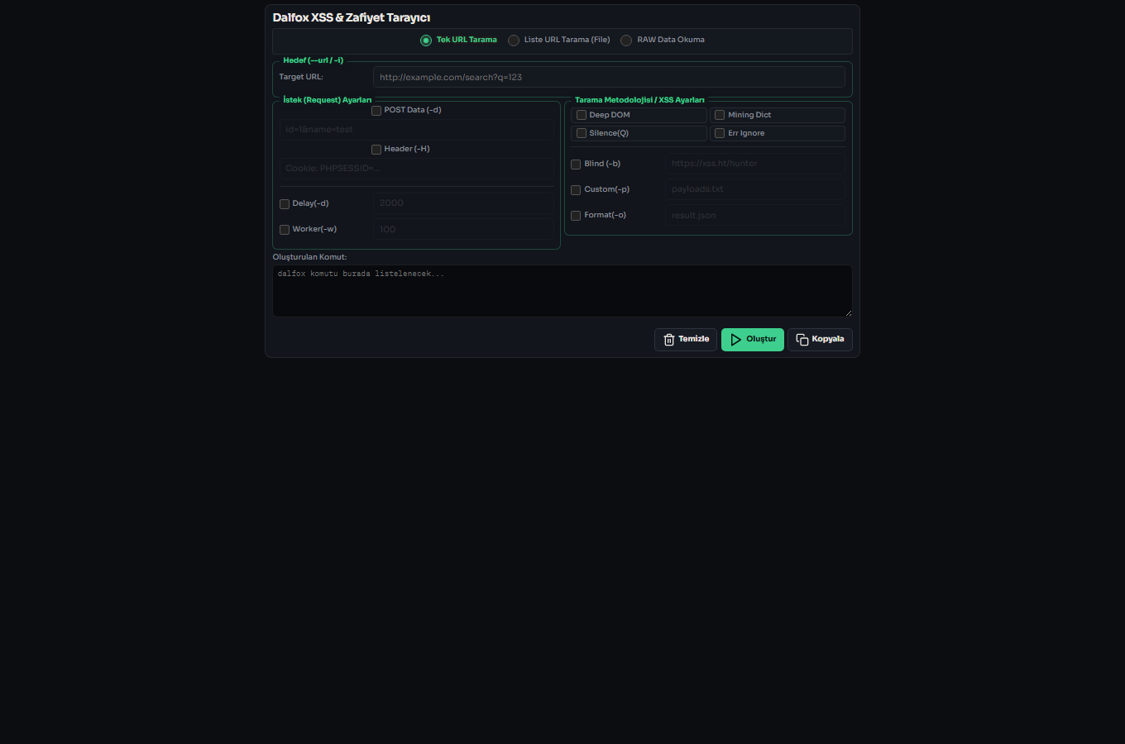Tick the Blind (-b) checkbox

[576, 165]
